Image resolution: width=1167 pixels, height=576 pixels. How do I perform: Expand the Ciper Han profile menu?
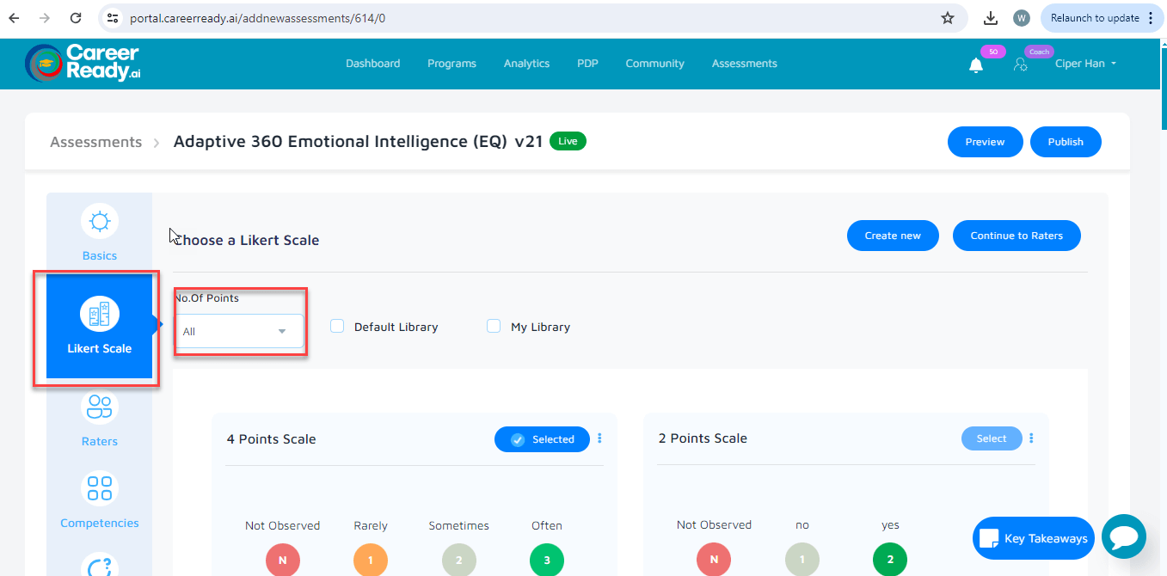pos(1085,63)
